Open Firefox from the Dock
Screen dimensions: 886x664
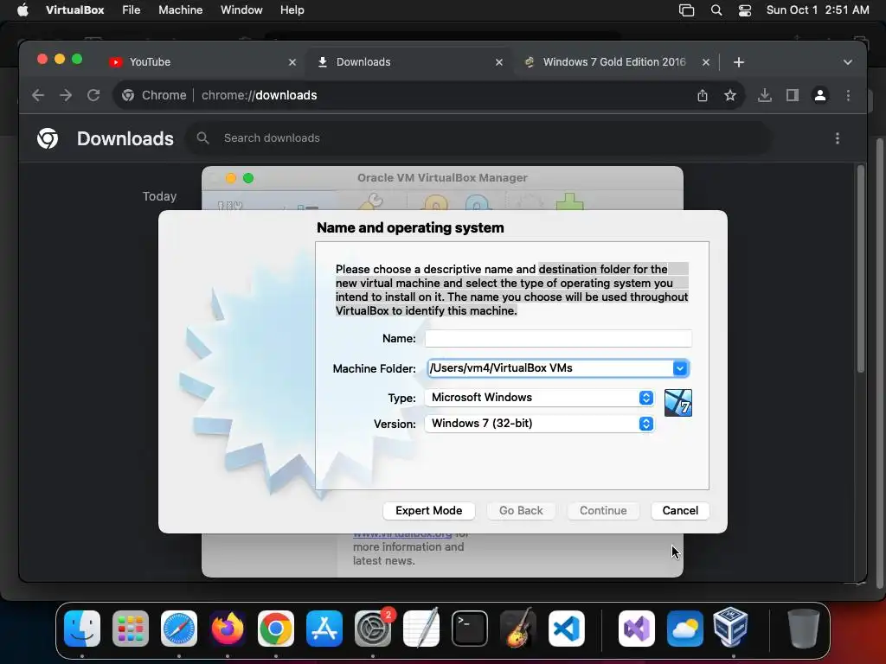pos(228,629)
